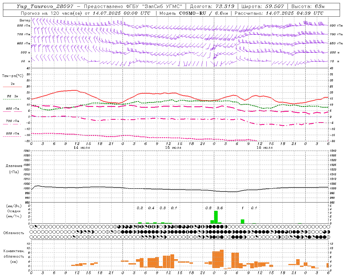
Task: Click the 15 июля date label
Action: tap(173, 148)
